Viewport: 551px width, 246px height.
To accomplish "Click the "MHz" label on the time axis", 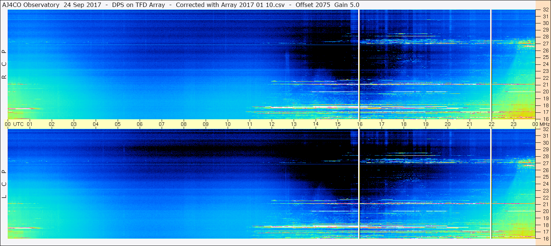I will pyautogui.click(x=544, y=124).
